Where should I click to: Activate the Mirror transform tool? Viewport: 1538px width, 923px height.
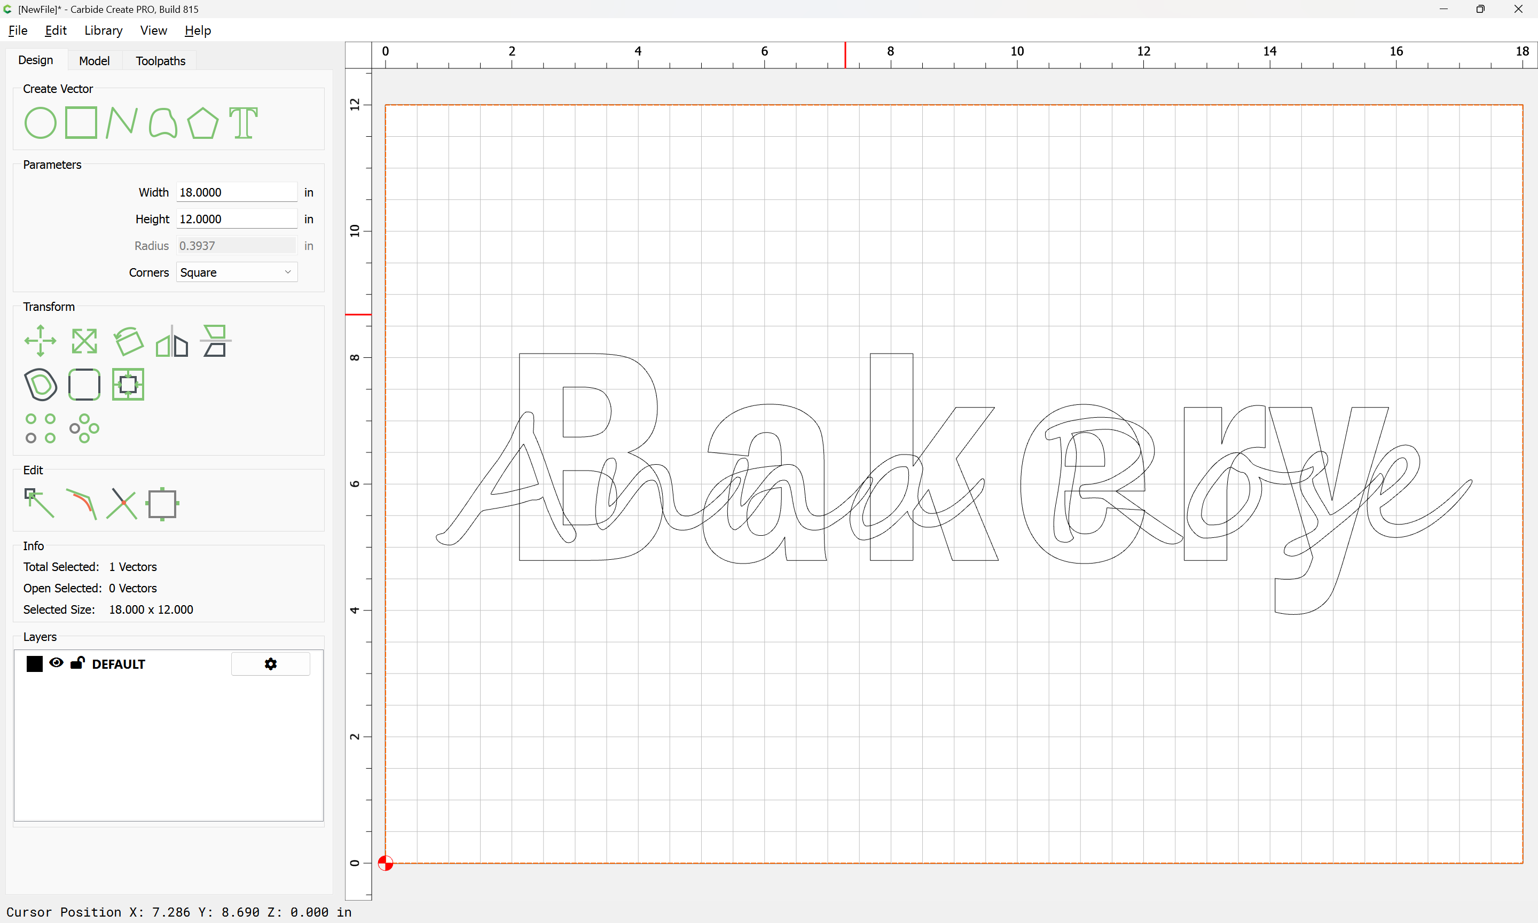click(x=171, y=341)
